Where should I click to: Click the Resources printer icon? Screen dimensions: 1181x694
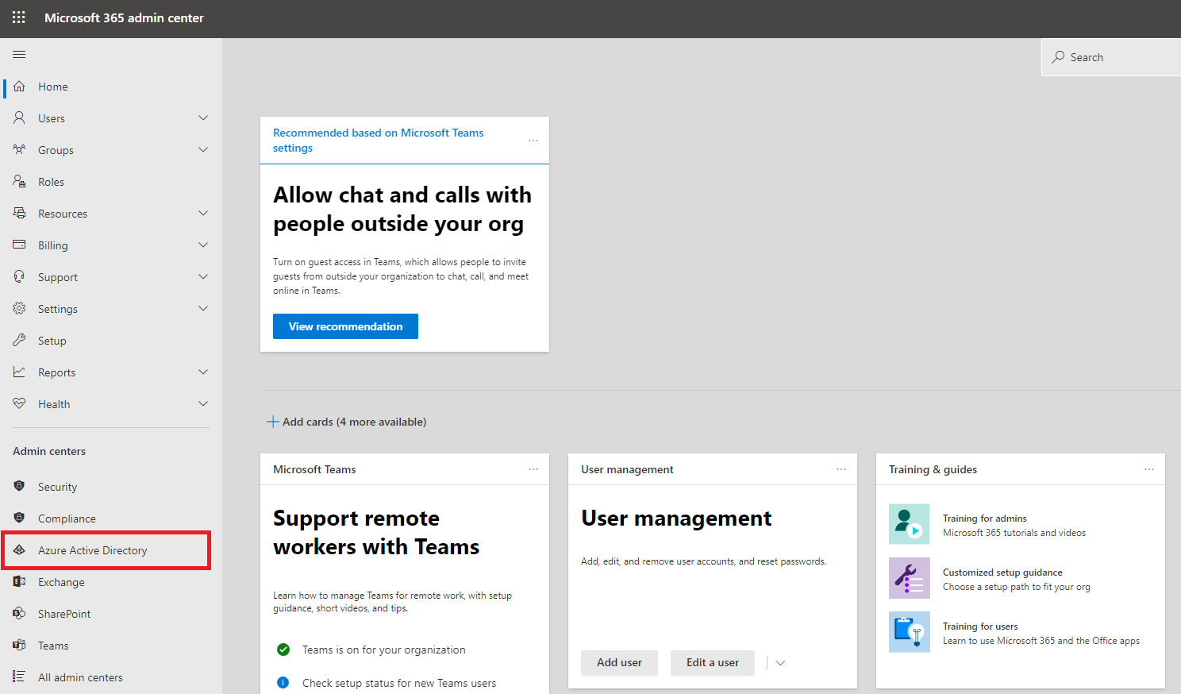19,214
